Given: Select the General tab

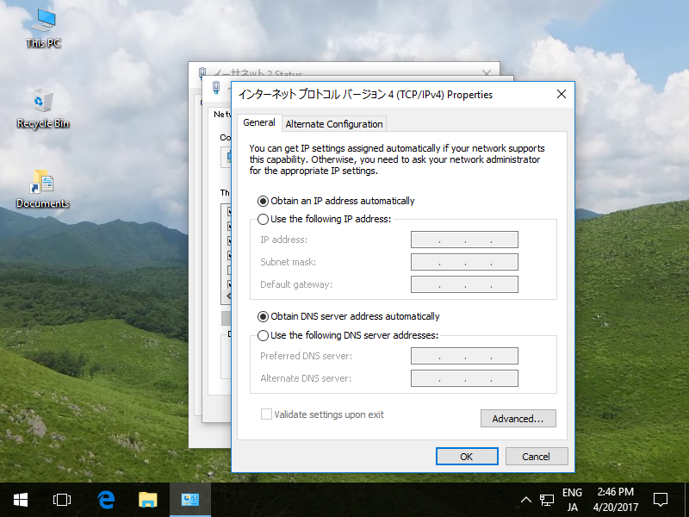Looking at the screenshot, I should 259,122.
